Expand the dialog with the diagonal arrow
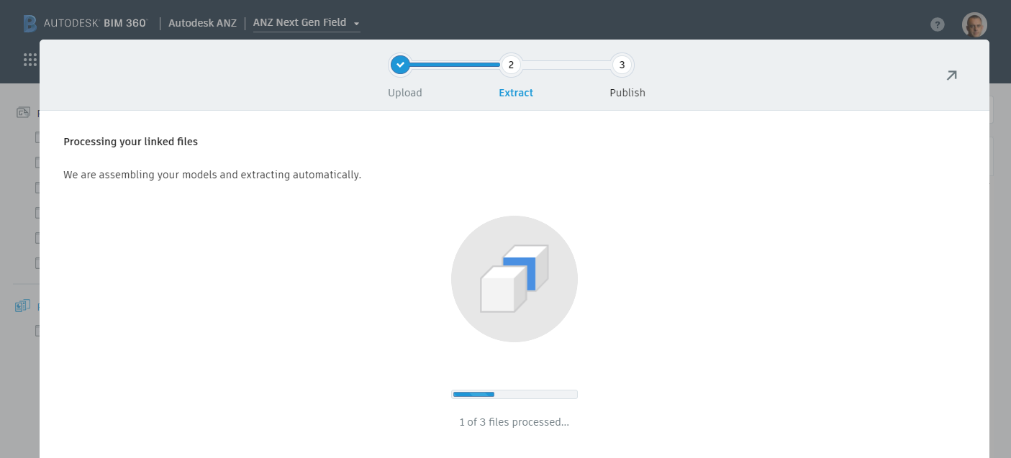1011x458 pixels. [x=951, y=75]
